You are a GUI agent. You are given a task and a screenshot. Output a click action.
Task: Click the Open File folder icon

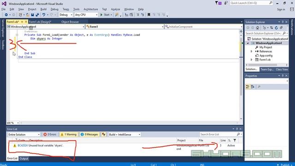coord(28,15)
